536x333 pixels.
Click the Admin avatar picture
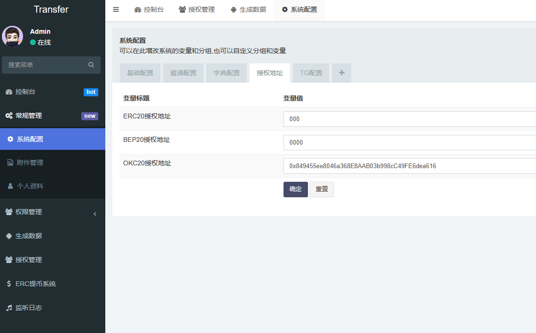click(12, 36)
